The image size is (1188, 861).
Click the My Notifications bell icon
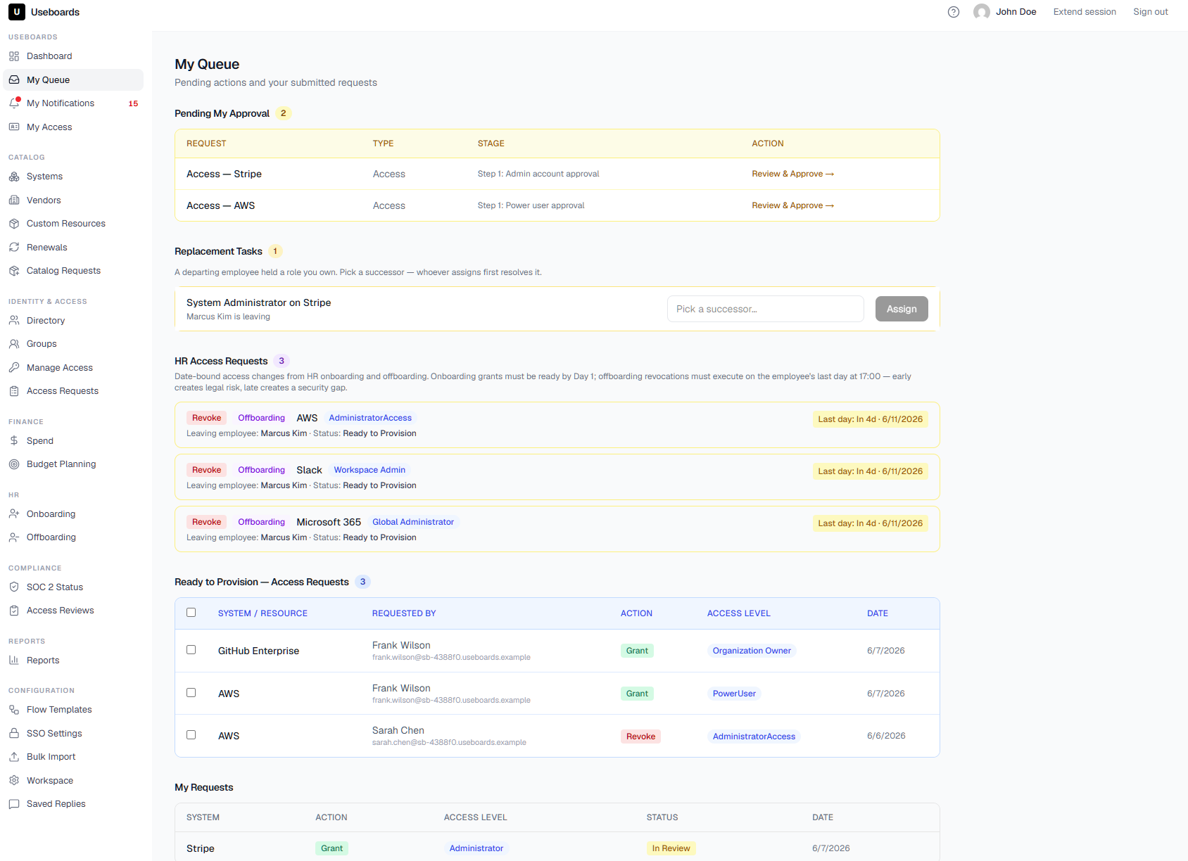pos(14,103)
